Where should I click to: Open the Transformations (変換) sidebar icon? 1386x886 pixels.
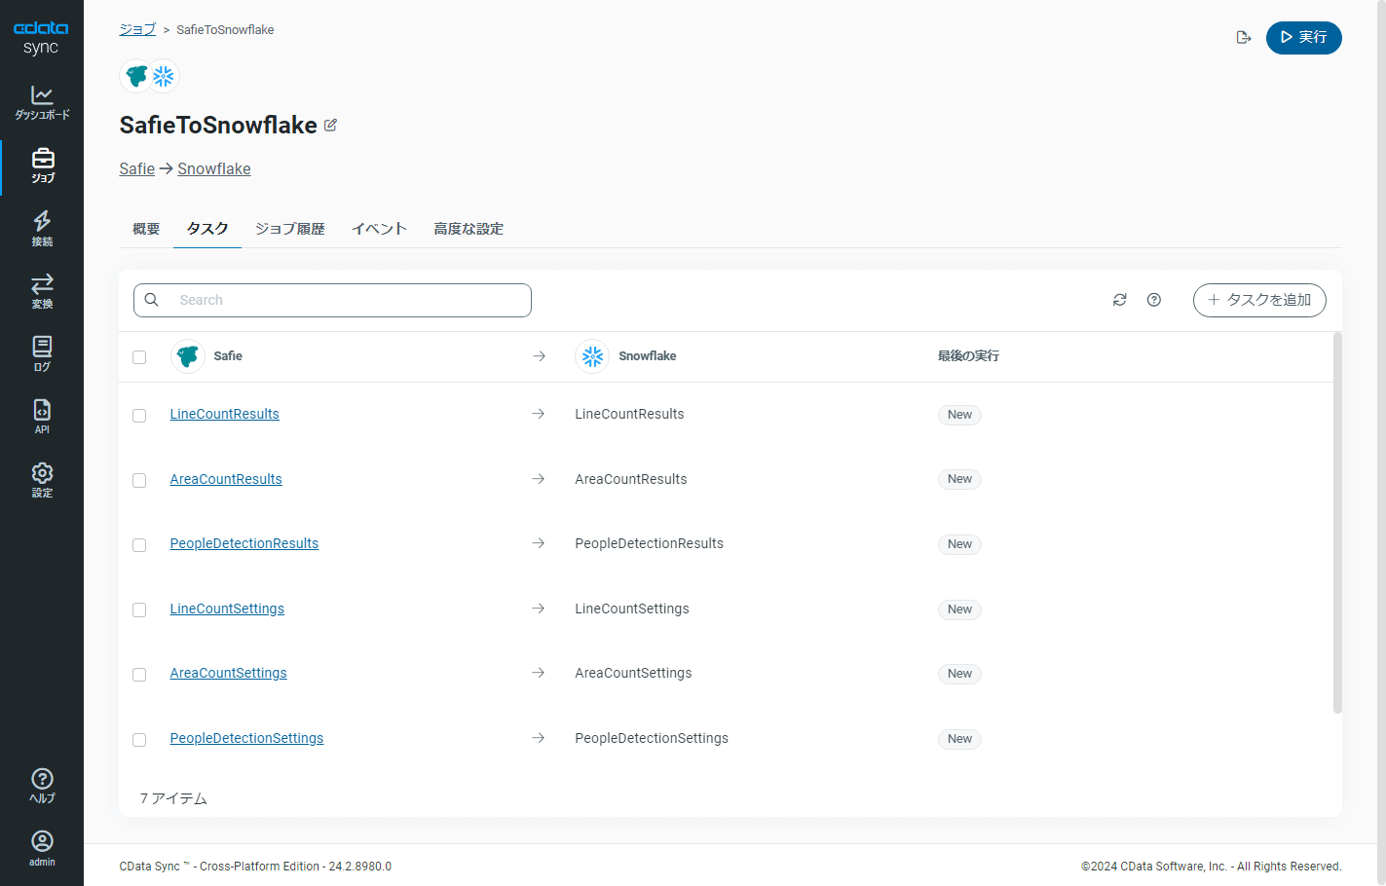coord(42,291)
